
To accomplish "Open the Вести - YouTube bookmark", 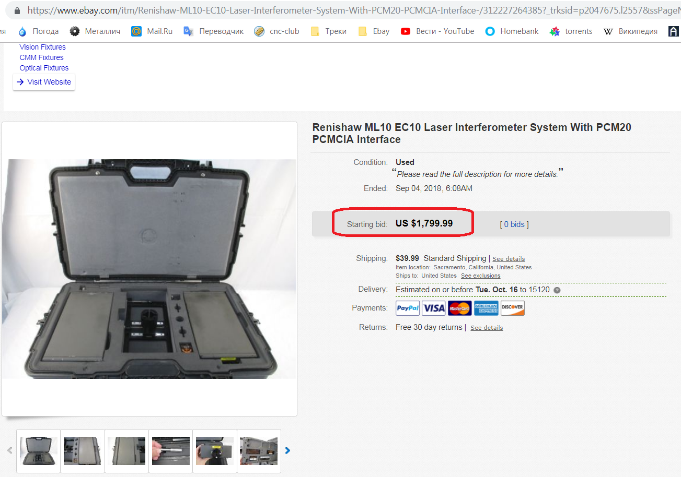I will (x=437, y=31).
